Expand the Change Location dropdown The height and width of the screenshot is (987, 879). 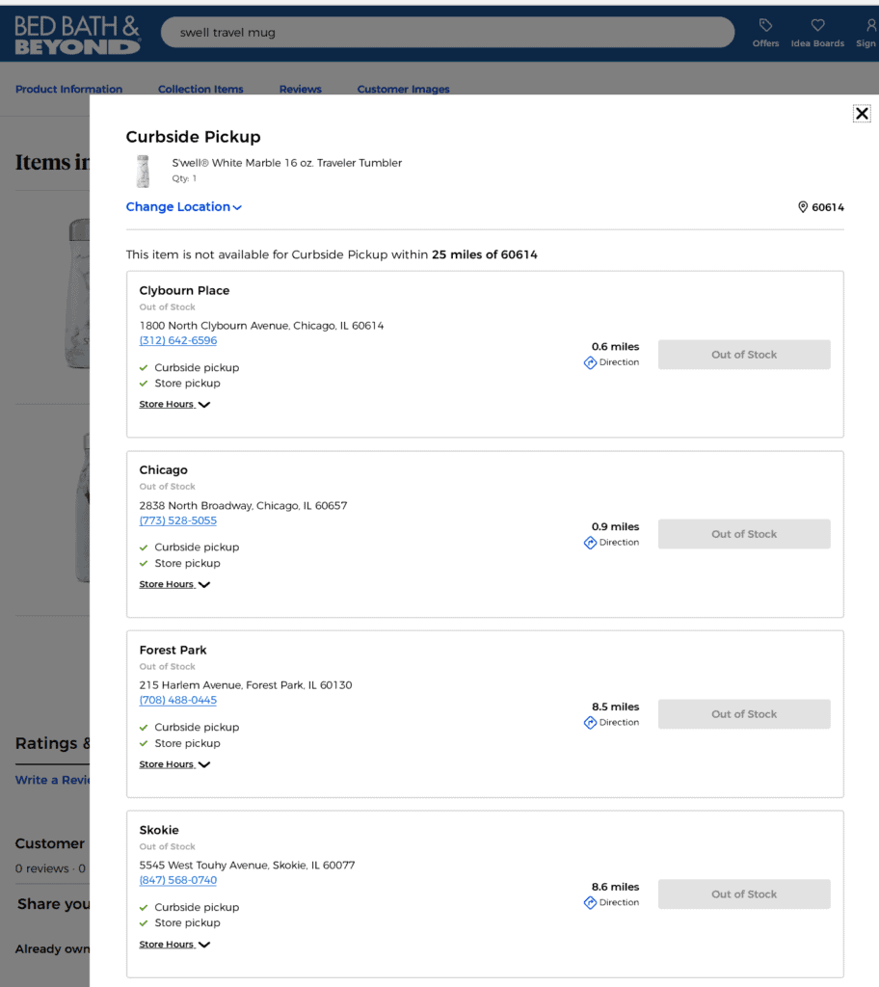coord(183,207)
